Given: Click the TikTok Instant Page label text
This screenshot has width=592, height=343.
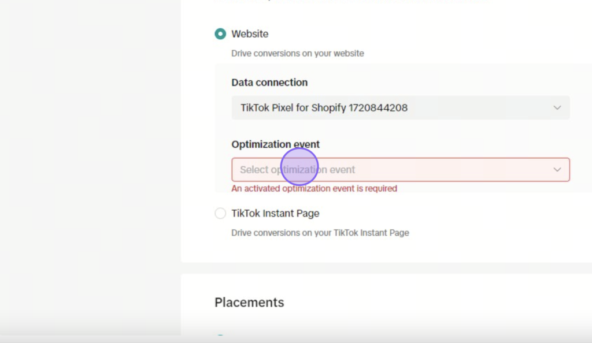Looking at the screenshot, I should click(275, 213).
